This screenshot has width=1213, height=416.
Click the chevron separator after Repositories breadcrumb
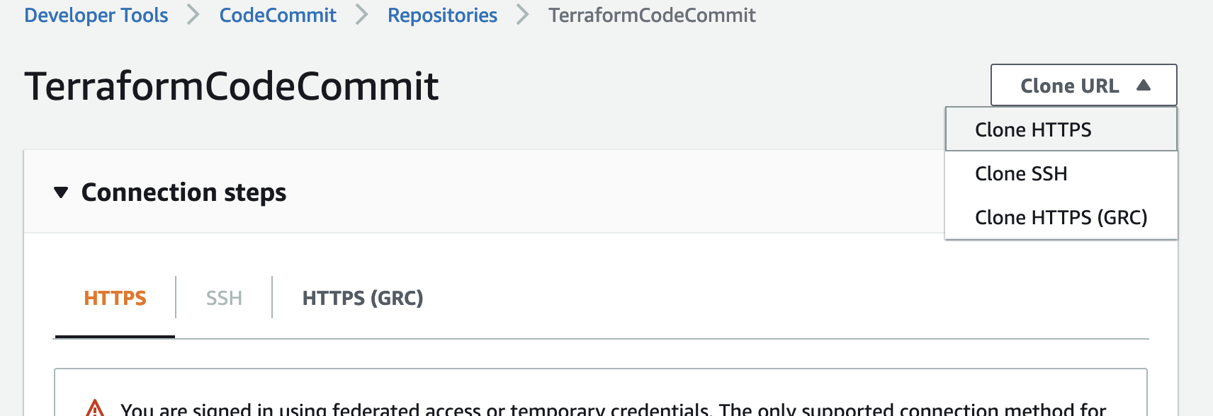tap(522, 14)
